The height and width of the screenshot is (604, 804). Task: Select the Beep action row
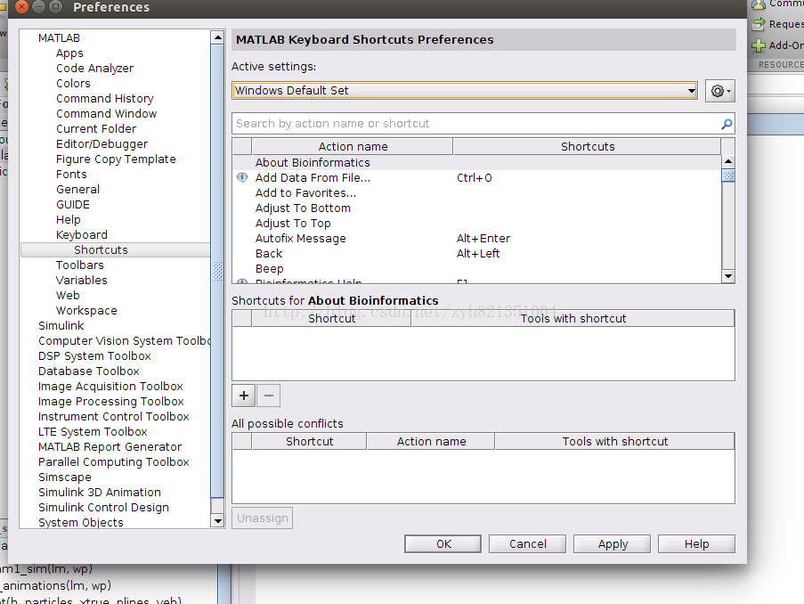(477, 268)
